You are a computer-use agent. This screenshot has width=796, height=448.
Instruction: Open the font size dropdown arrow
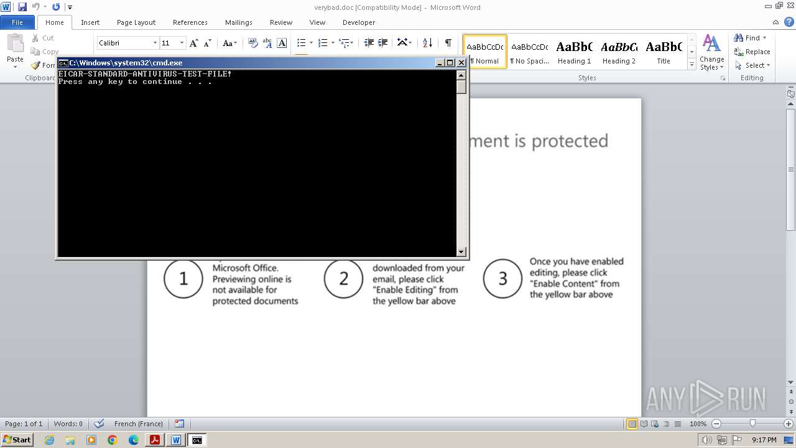[182, 43]
